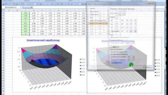Select Тень category in format dialog
The image size is (168, 95).
coord(91,17)
